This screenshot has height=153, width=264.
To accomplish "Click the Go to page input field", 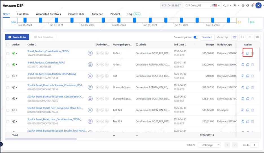I will pos(254,145).
